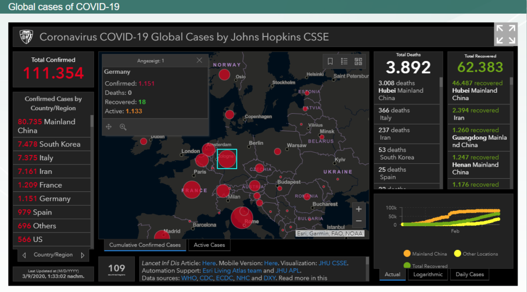Open Esri Living Atlas team link
The width and height of the screenshot is (527, 292).
[x=232, y=270]
